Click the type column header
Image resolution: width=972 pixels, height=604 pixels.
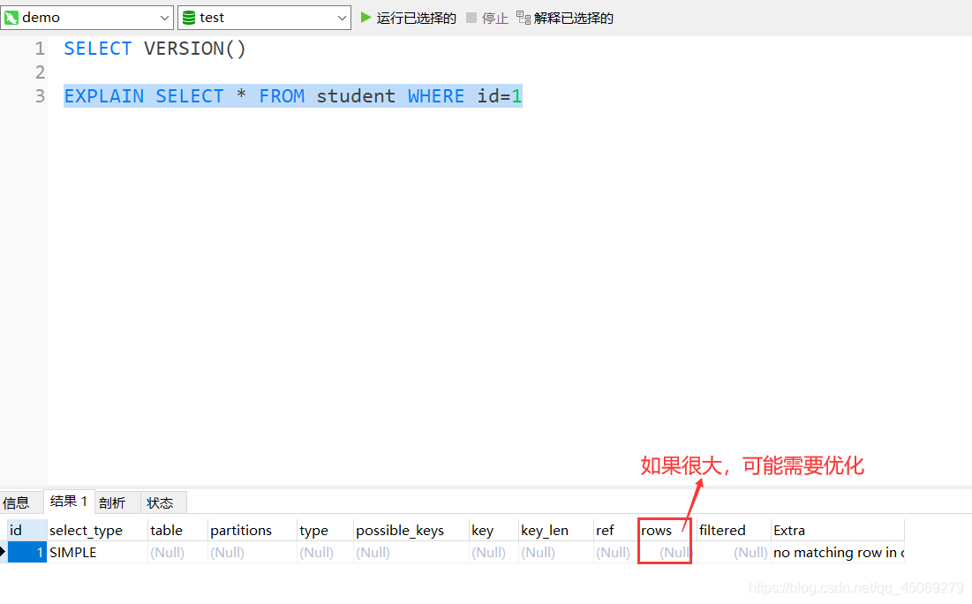[325, 530]
